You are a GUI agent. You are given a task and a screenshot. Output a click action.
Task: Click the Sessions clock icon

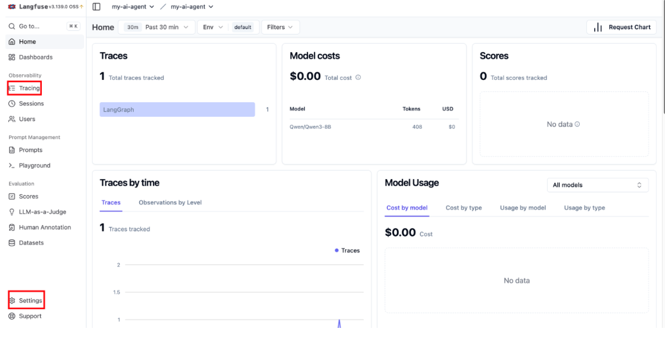tap(12, 103)
